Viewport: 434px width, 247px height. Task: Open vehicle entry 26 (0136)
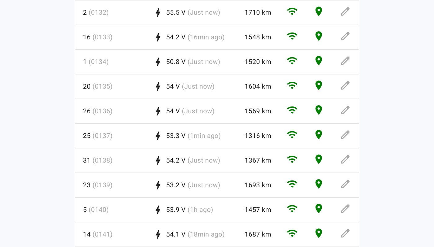pos(217,111)
